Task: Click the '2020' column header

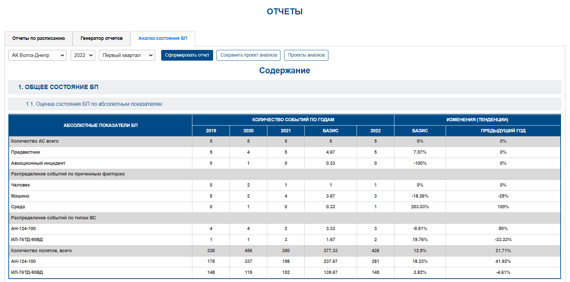Action: coord(248,131)
